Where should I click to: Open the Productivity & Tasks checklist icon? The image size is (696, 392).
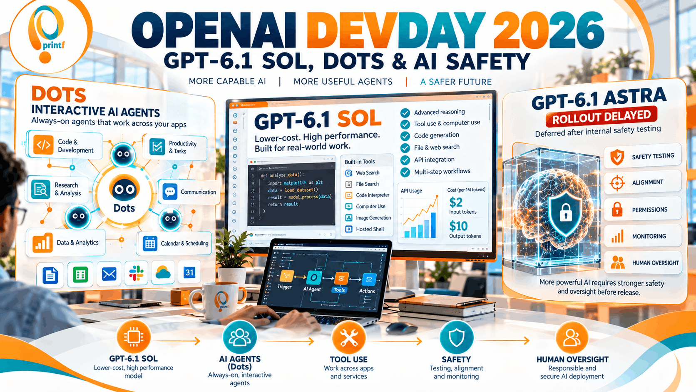(157, 147)
